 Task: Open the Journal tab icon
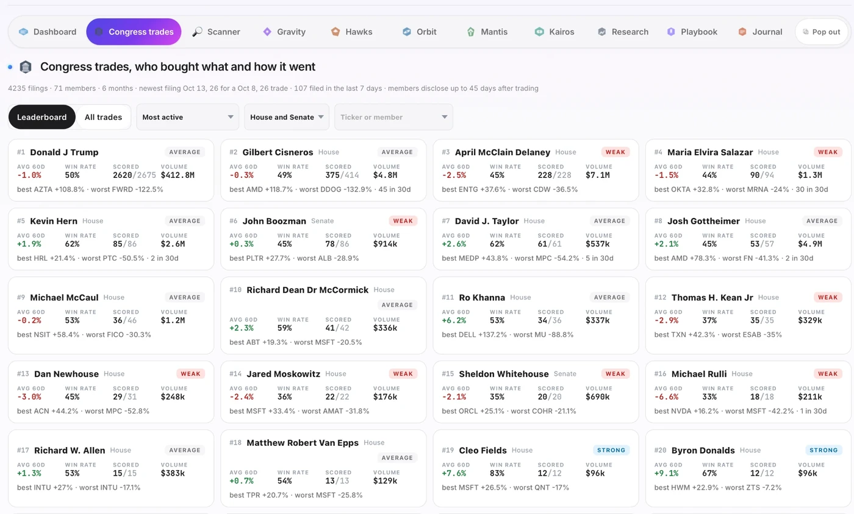pyautogui.click(x=742, y=32)
